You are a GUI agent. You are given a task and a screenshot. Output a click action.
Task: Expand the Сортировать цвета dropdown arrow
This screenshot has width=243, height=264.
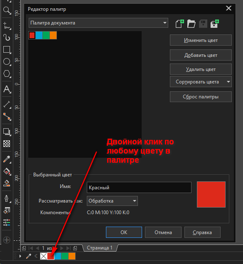(x=228, y=82)
